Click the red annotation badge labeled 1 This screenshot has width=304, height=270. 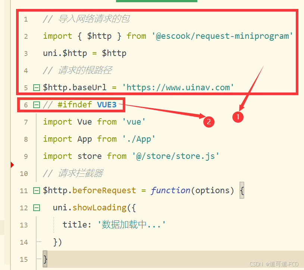[238, 117]
